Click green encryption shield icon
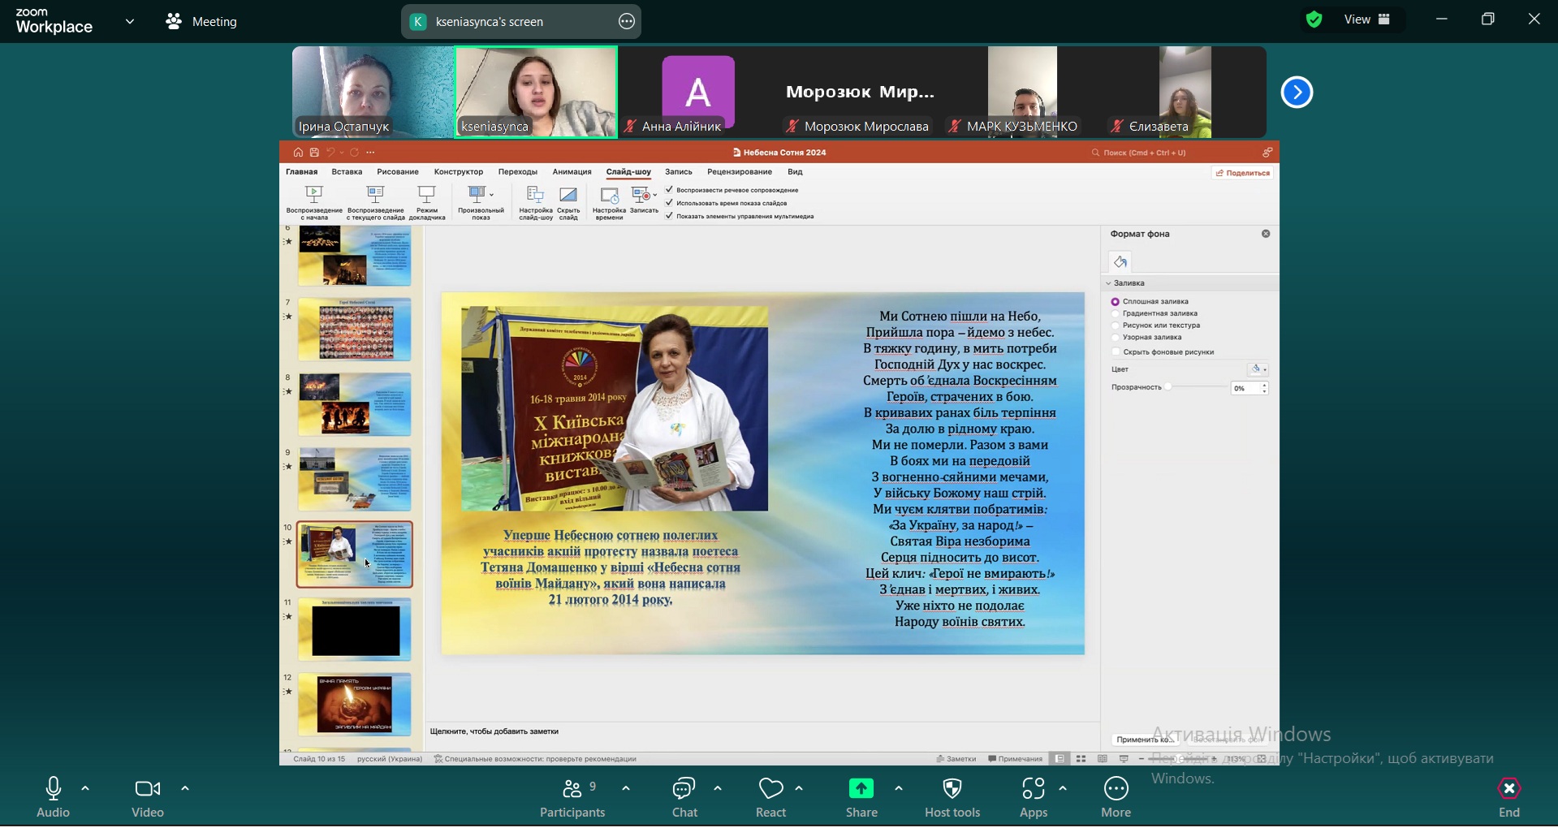 pos(1314,20)
